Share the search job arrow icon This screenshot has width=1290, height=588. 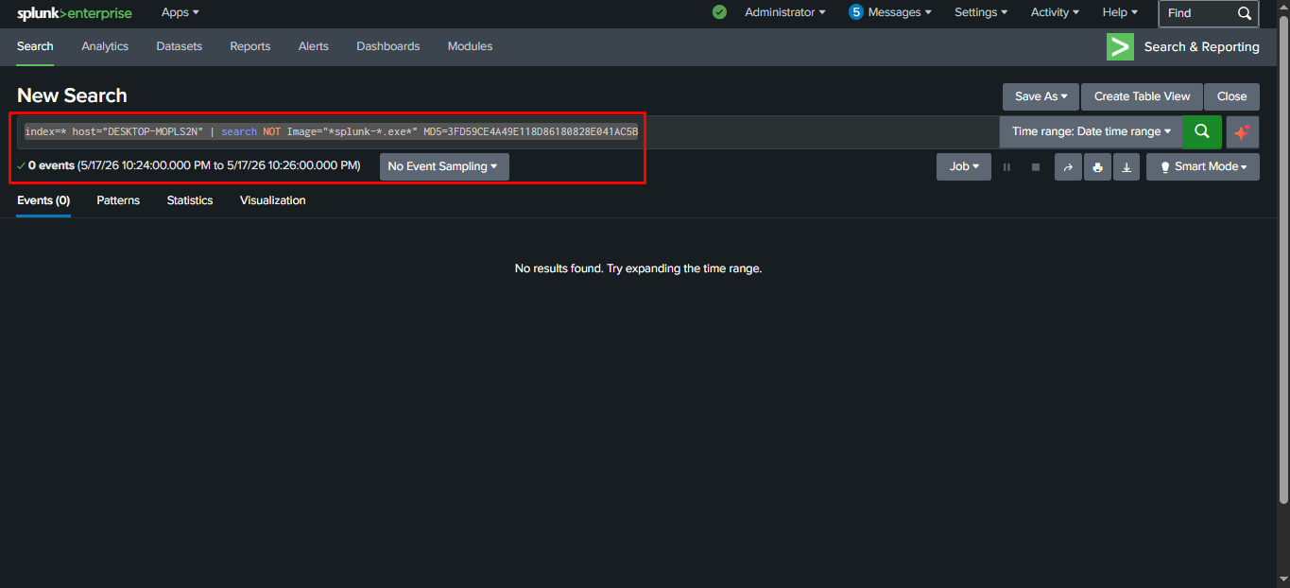click(x=1068, y=166)
